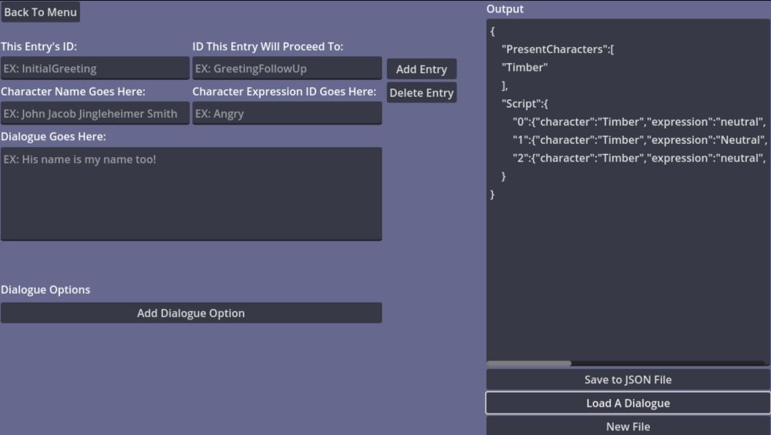Click the Output panel horizontal scrollbar

point(529,364)
